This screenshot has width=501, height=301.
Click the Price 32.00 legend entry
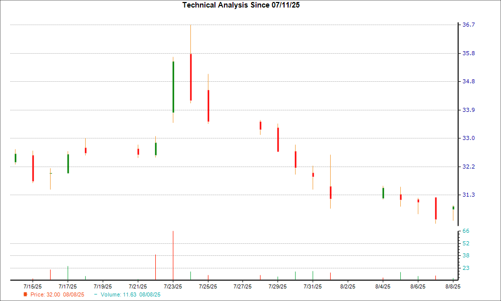tap(54, 294)
